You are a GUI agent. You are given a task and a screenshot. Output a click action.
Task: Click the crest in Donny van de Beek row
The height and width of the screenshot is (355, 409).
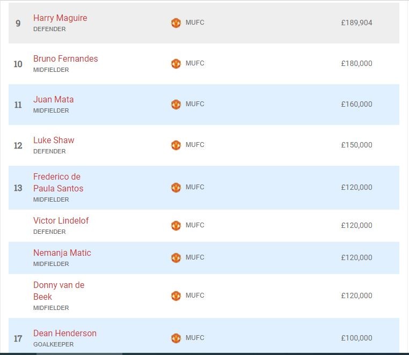coord(176,296)
